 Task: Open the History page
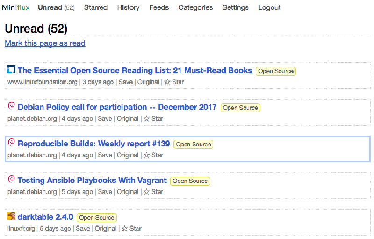[x=128, y=7]
